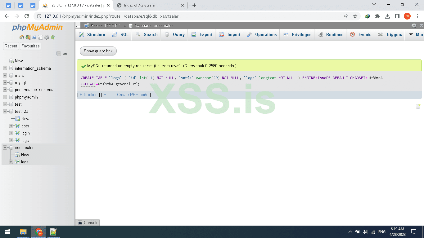Go to phpMyAdmin home via house icon

(x=22, y=37)
